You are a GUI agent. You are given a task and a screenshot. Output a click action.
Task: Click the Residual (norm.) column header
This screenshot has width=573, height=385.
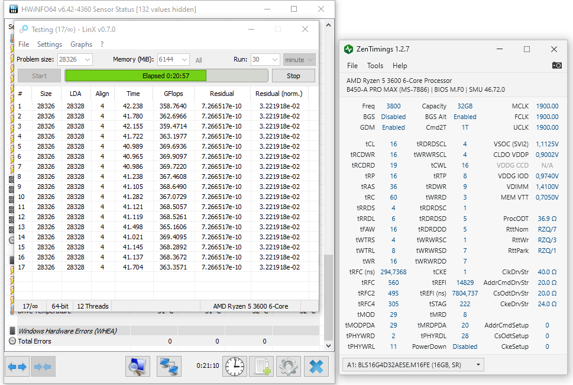279,94
